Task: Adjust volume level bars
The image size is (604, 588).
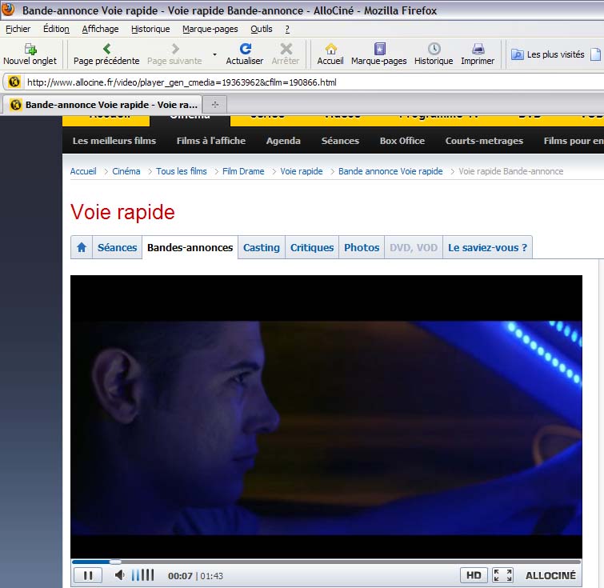Action: coord(143,575)
